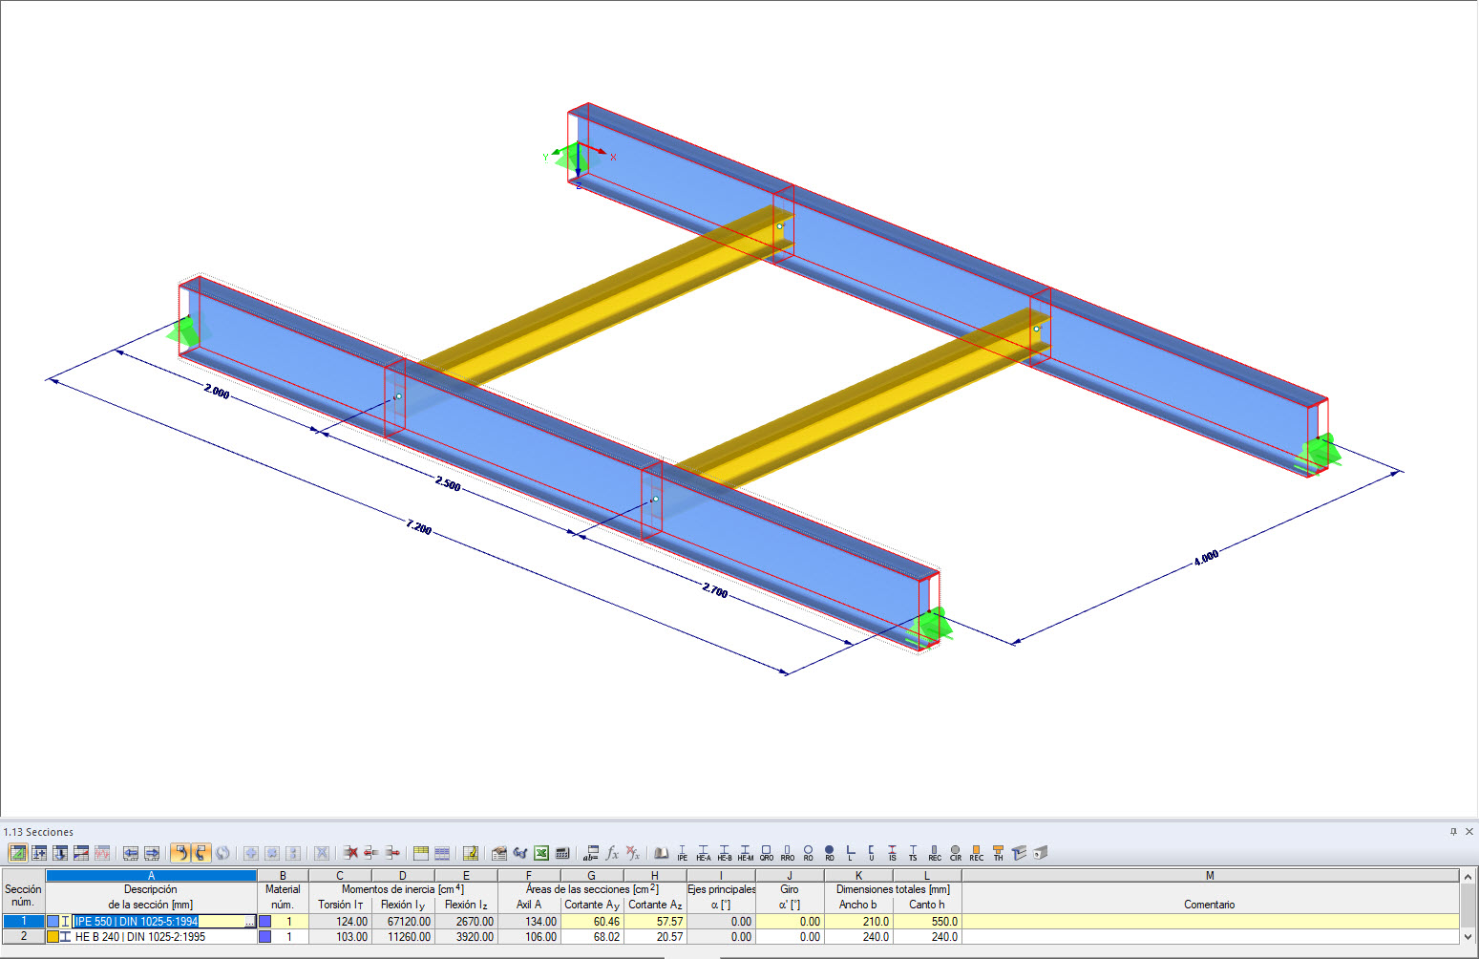This screenshot has height=959, width=1479.
Task: Add a circular hollow RO section
Action: point(808,853)
